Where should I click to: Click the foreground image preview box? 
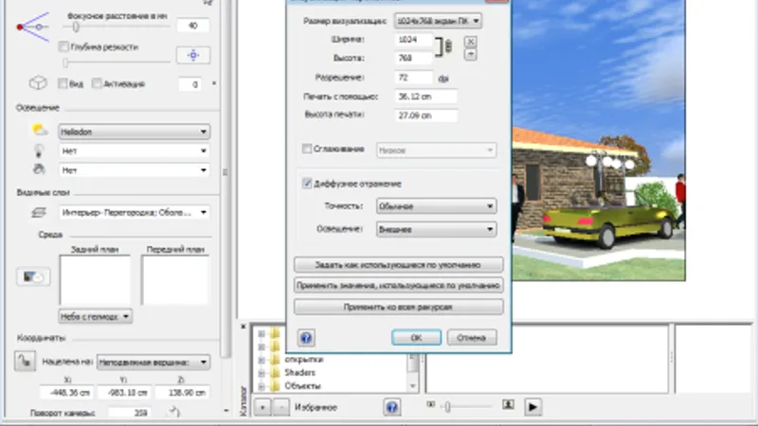click(x=175, y=280)
